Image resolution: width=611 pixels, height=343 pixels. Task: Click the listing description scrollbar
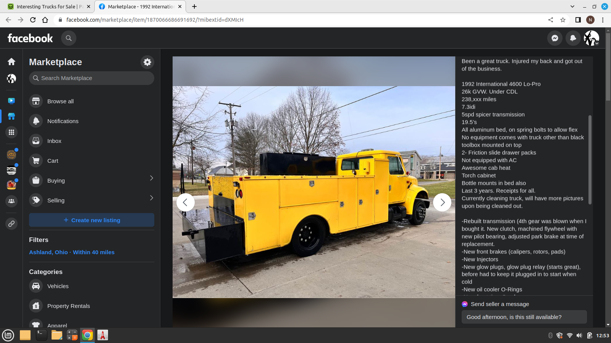[x=590, y=159]
